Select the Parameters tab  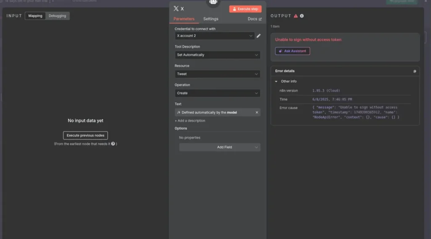(184, 19)
